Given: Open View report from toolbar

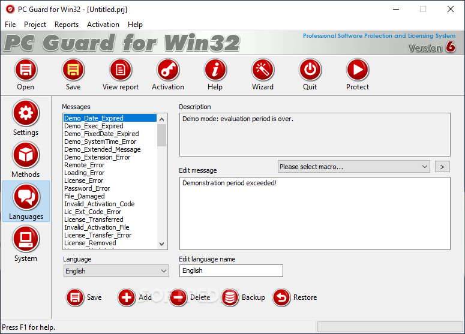Looking at the screenshot, I should 121,70.
